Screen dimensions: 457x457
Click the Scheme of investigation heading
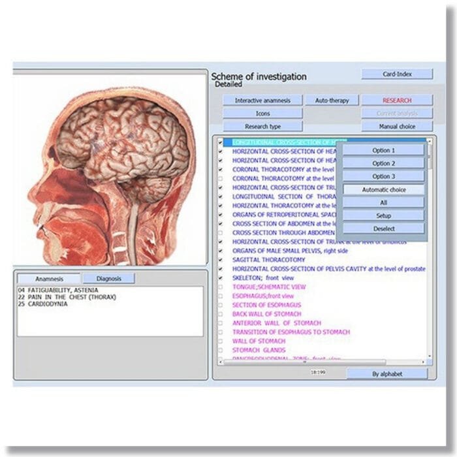point(259,76)
